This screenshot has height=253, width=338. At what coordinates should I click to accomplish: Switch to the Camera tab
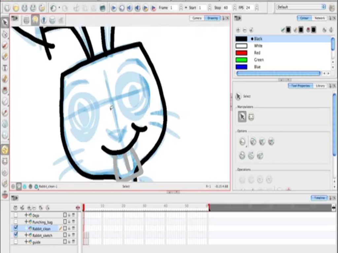pyautogui.click(x=197, y=18)
